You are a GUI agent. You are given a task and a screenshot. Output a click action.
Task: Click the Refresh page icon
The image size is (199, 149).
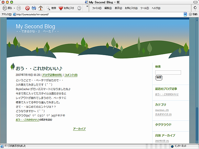point(34,8)
